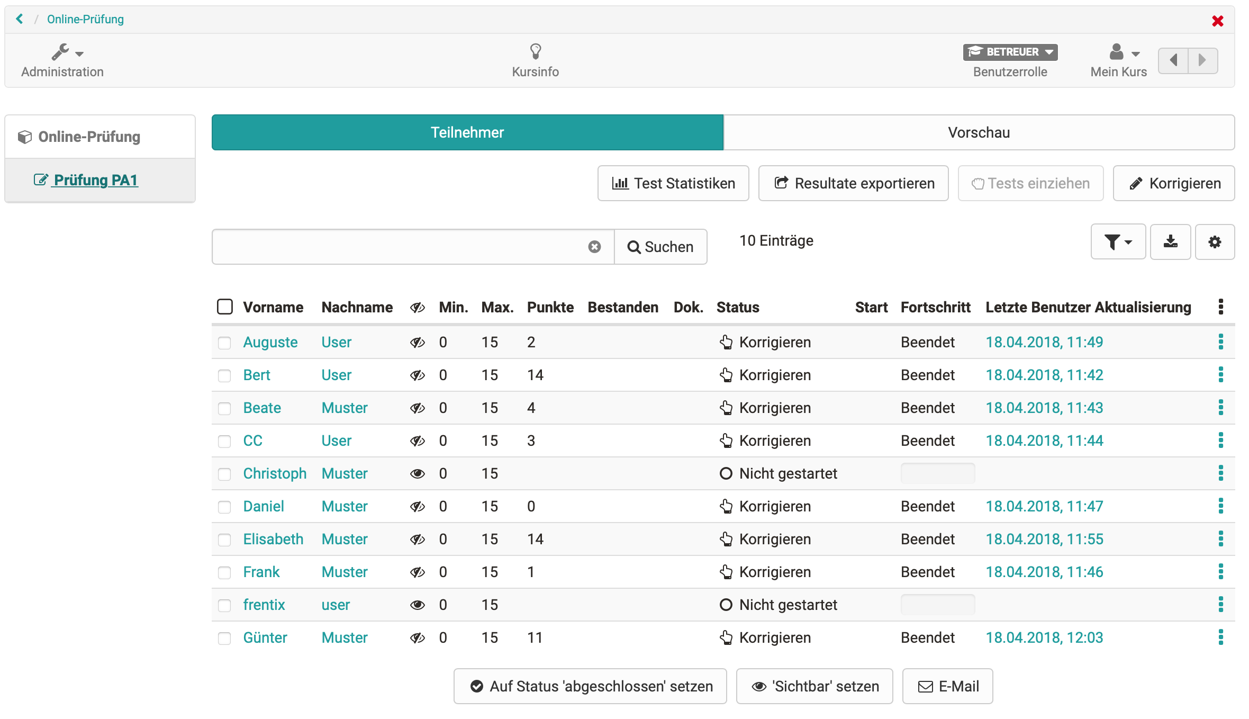Click into the participant search field
This screenshot has height=719, width=1249.
[402, 247]
